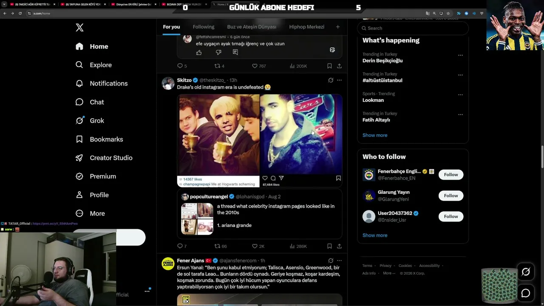The image size is (544, 306).
Task: Follow Fenerbahçe English account
Action: coord(451,175)
